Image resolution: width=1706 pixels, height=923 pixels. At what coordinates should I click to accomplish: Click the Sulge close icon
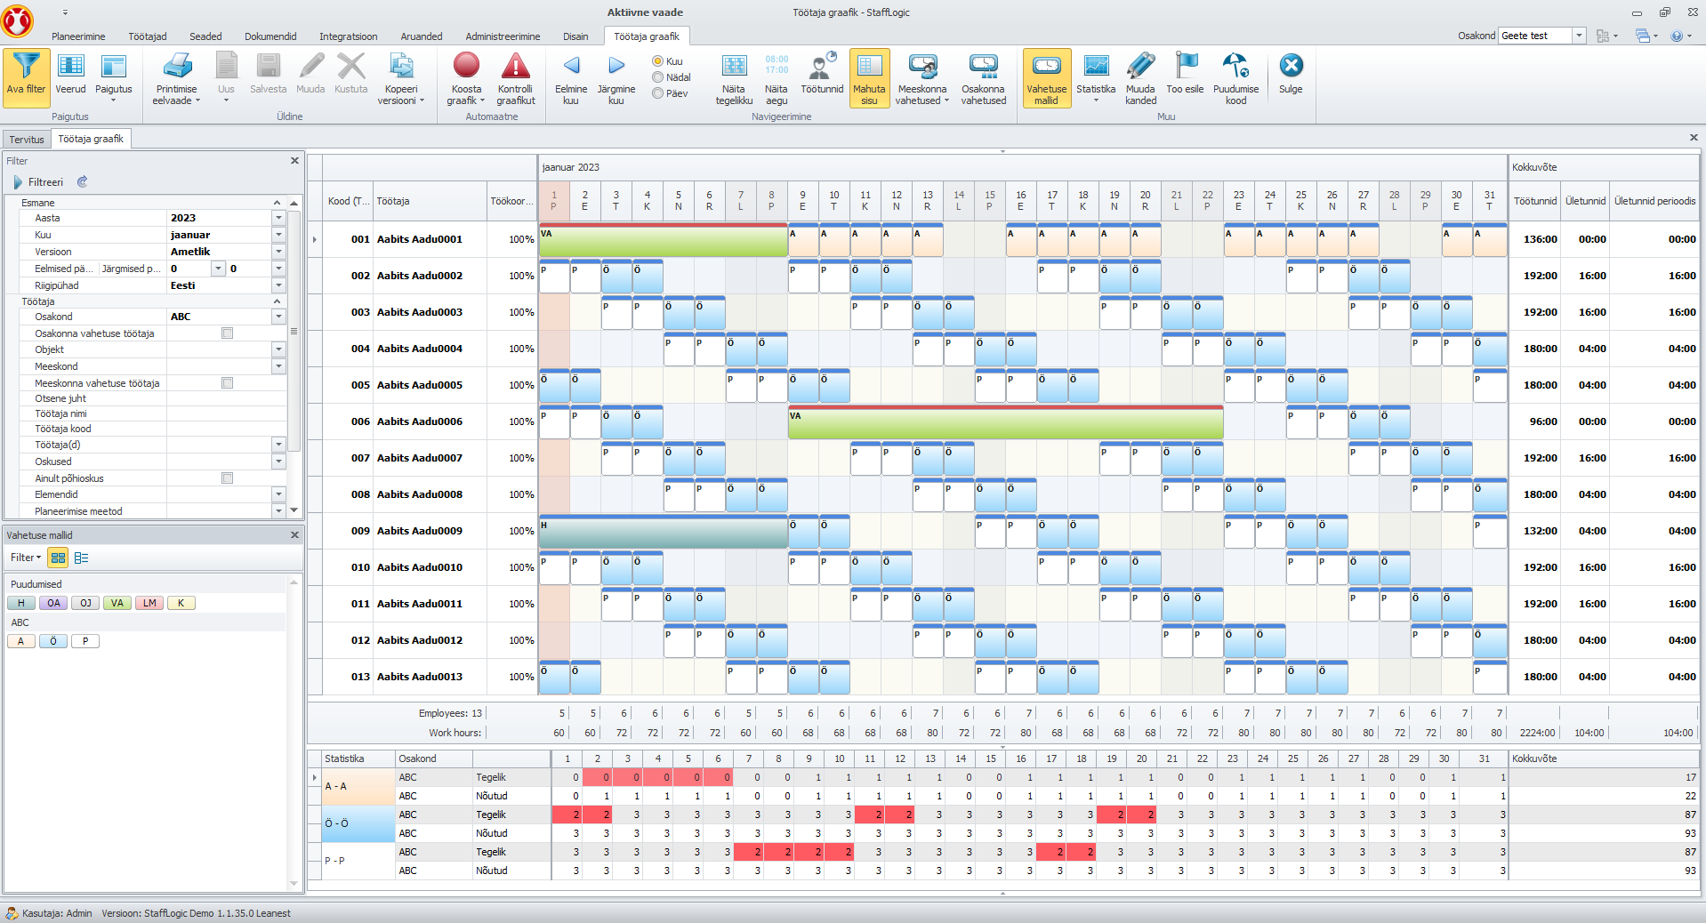coord(1291,65)
